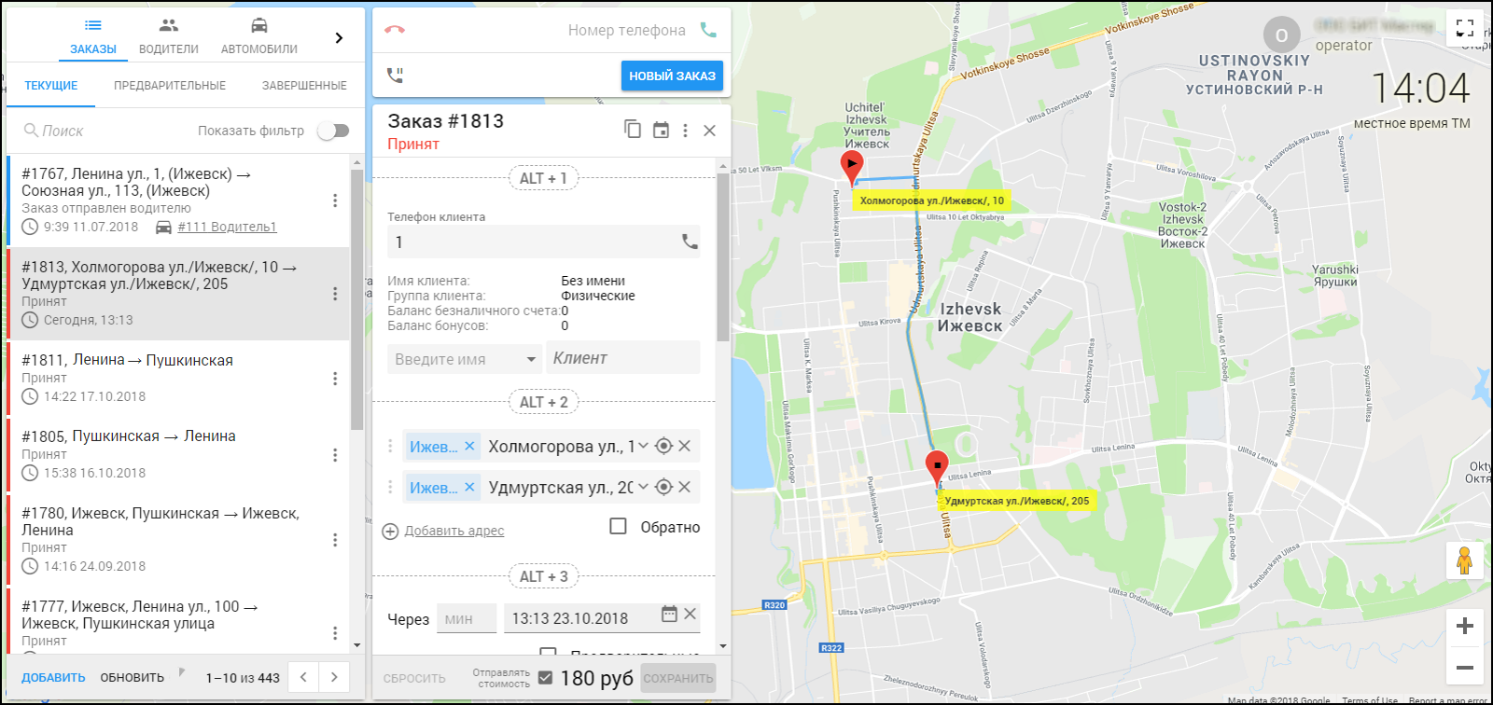Click the red hang-up phone icon
1493x705 pixels.
click(395, 30)
